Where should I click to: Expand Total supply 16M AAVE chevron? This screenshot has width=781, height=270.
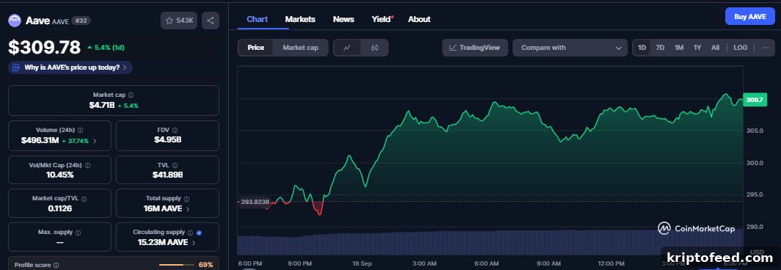188,209
